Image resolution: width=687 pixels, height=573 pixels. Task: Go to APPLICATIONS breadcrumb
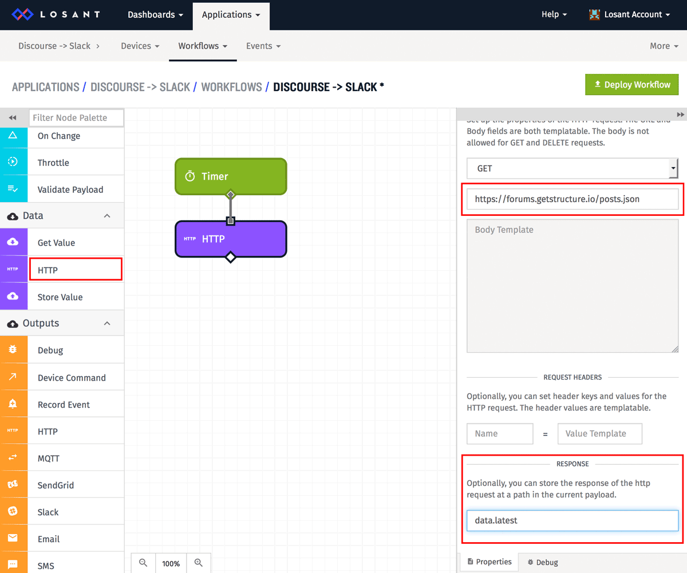tap(46, 87)
